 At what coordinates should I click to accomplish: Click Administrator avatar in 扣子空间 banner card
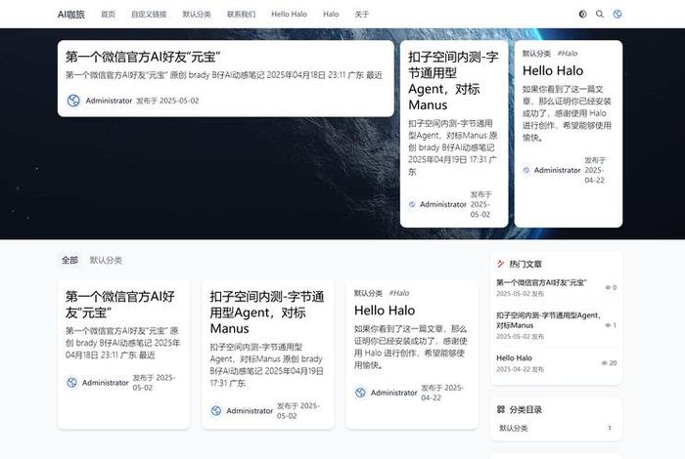[412, 204]
